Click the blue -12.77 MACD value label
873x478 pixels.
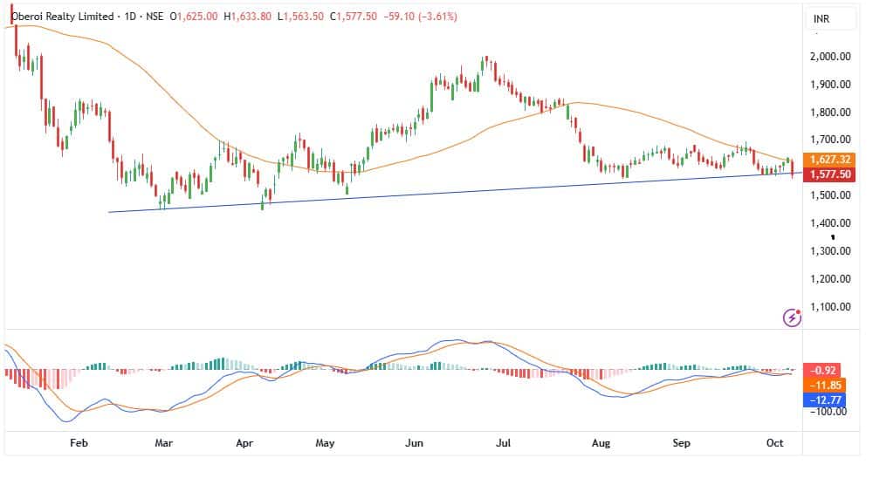tap(824, 399)
